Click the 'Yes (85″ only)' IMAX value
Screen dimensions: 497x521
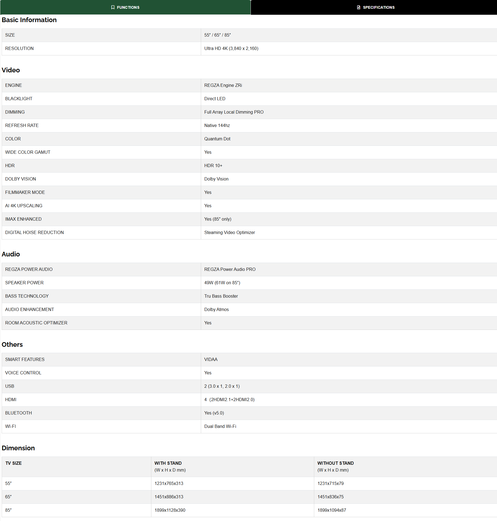coord(218,219)
